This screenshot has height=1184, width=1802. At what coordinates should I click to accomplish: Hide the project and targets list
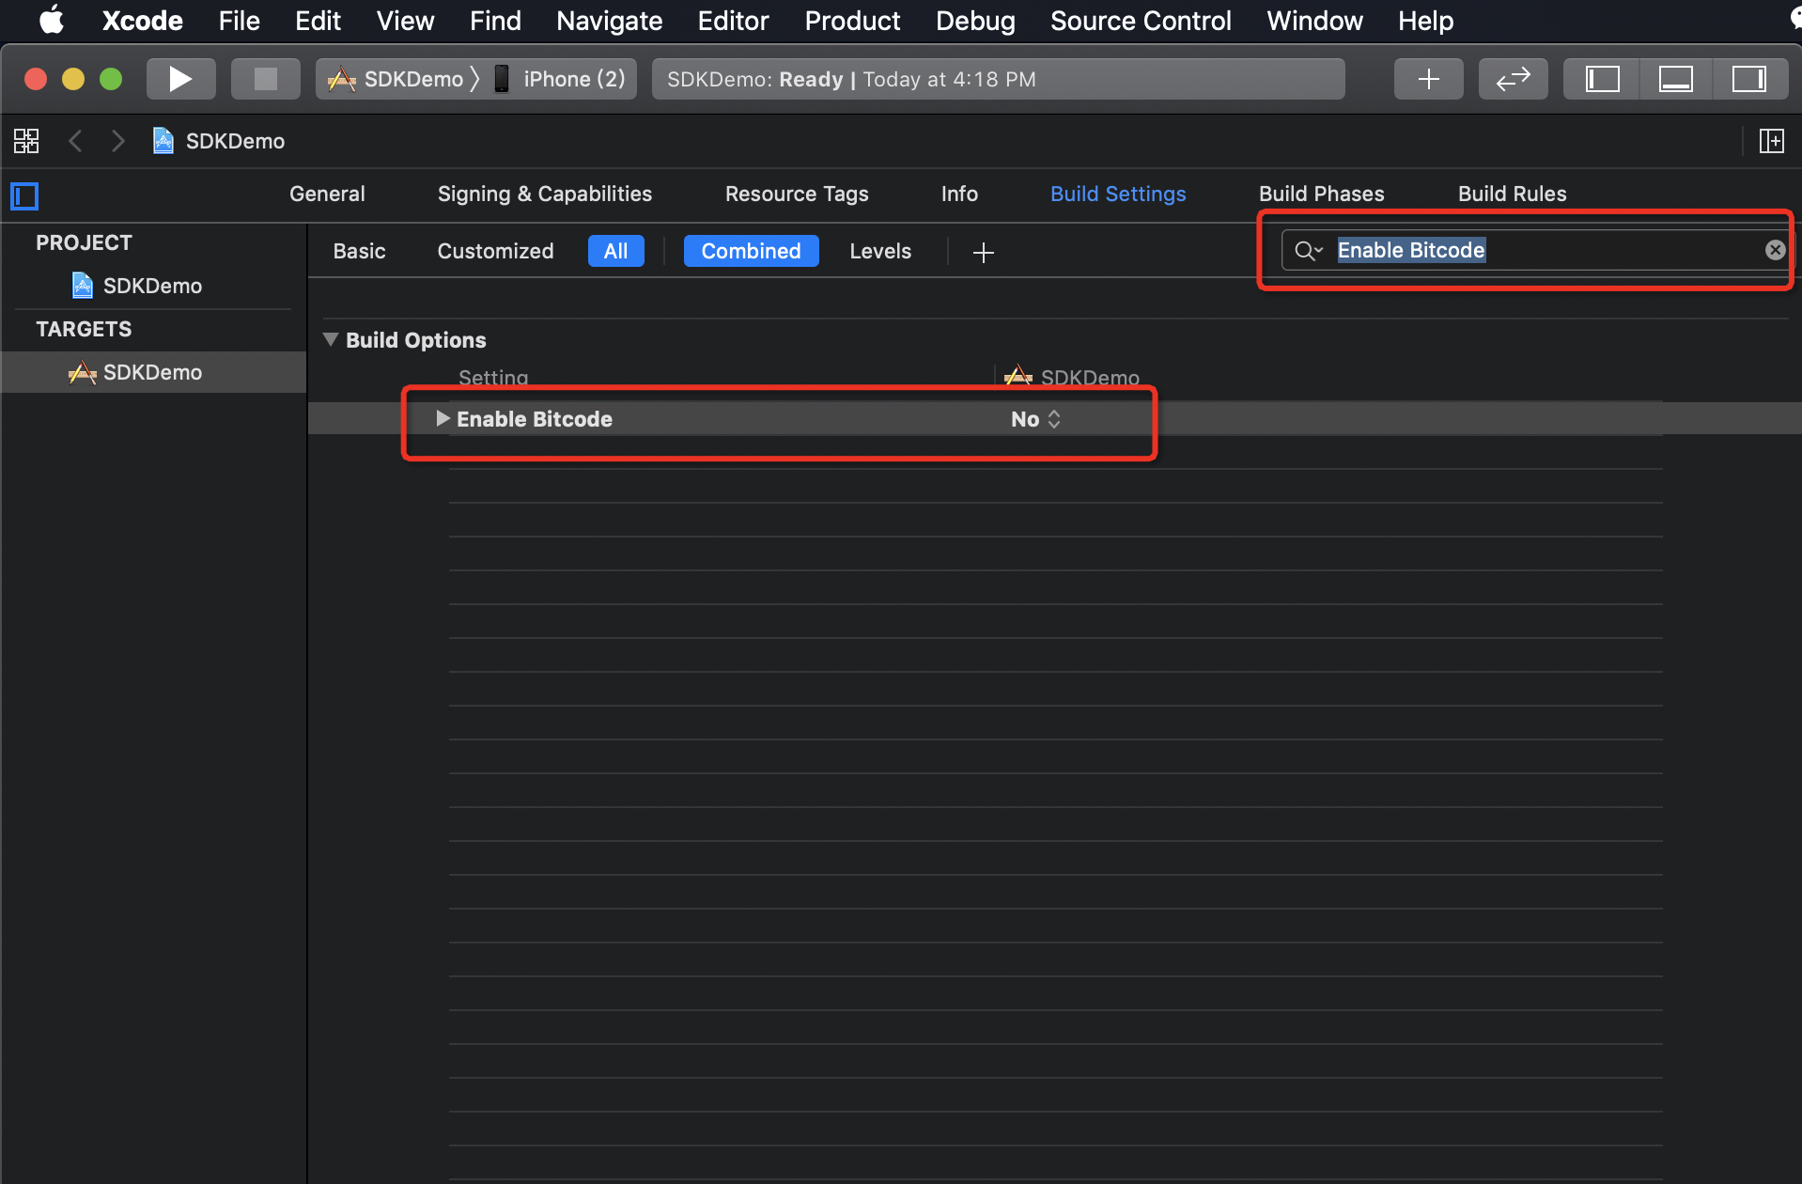[x=24, y=195]
